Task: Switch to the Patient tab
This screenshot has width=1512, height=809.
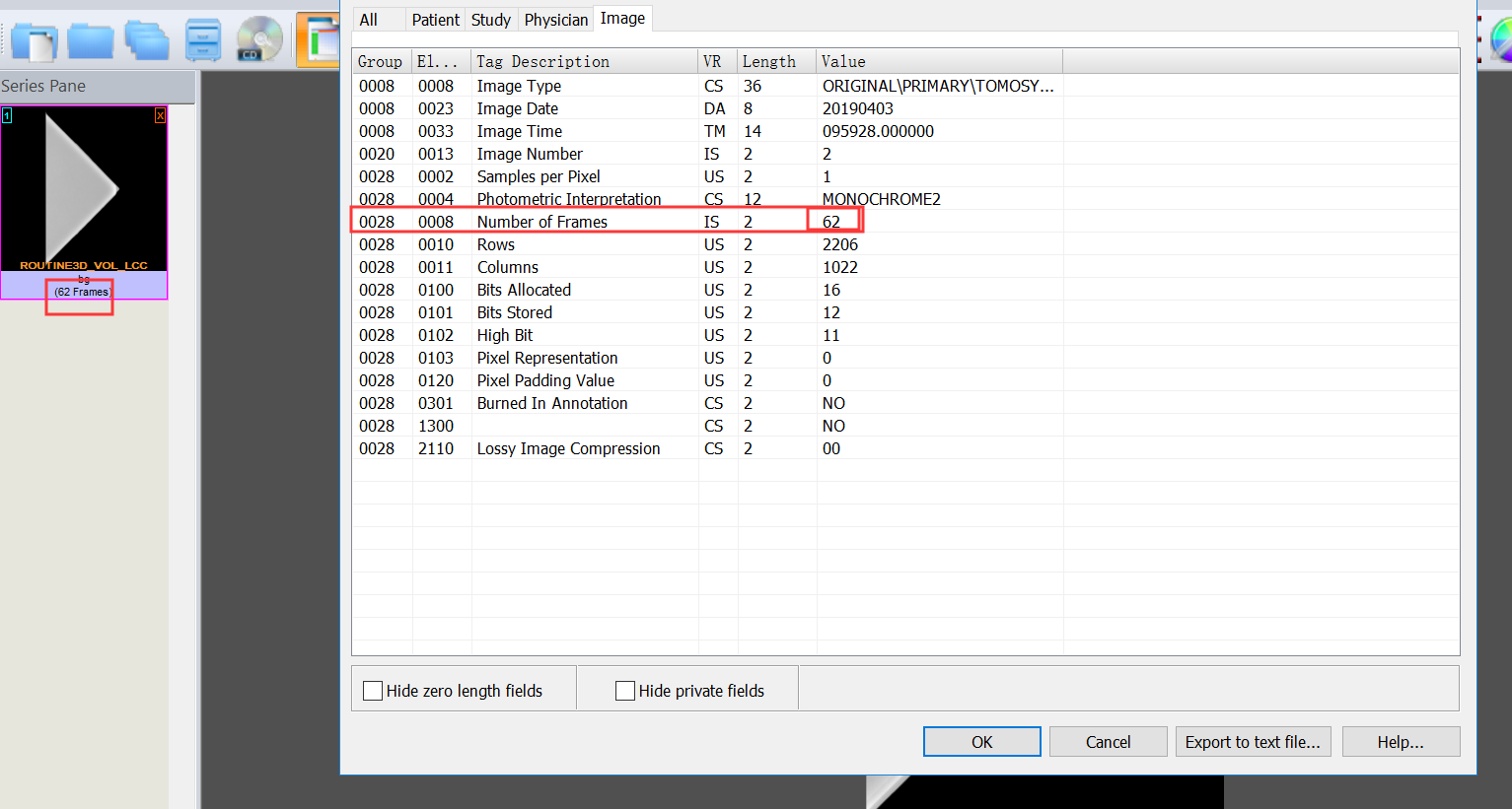Action: tap(435, 20)
